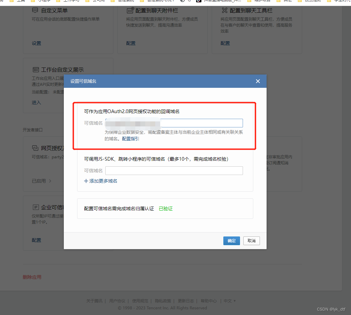The image size is (351, 315).
Task: Click the 已验证 status text
Action: 166,209
